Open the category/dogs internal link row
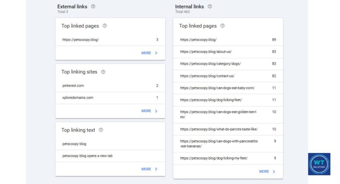Image resolution: width=340 pixels, height=184 pixels. pos(228,64)
